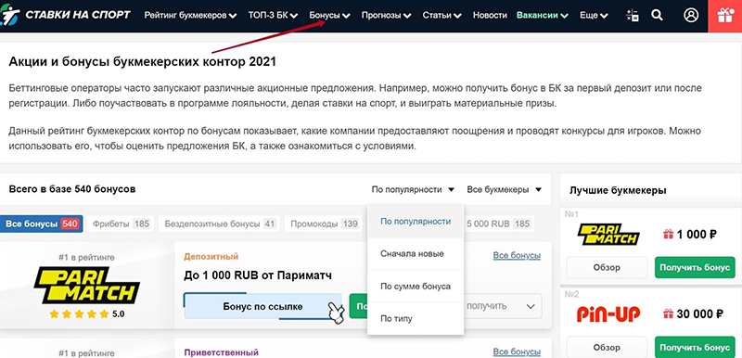
Task: Select the Промокоды 139 filter tab
Action: (x=324, y=224)
